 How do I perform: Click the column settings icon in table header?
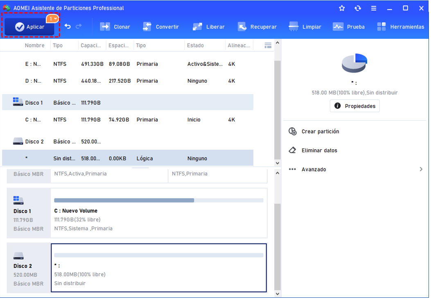(268, 45)
